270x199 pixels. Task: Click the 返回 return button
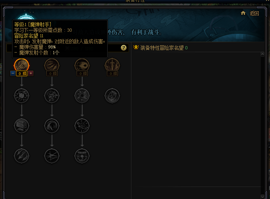pos(254,13)
